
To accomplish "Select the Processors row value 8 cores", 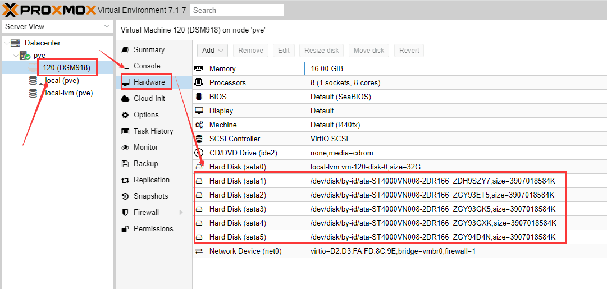I will (345, 83).
